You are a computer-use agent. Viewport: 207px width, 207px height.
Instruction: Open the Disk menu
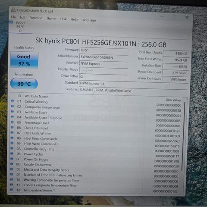[63, 19]
